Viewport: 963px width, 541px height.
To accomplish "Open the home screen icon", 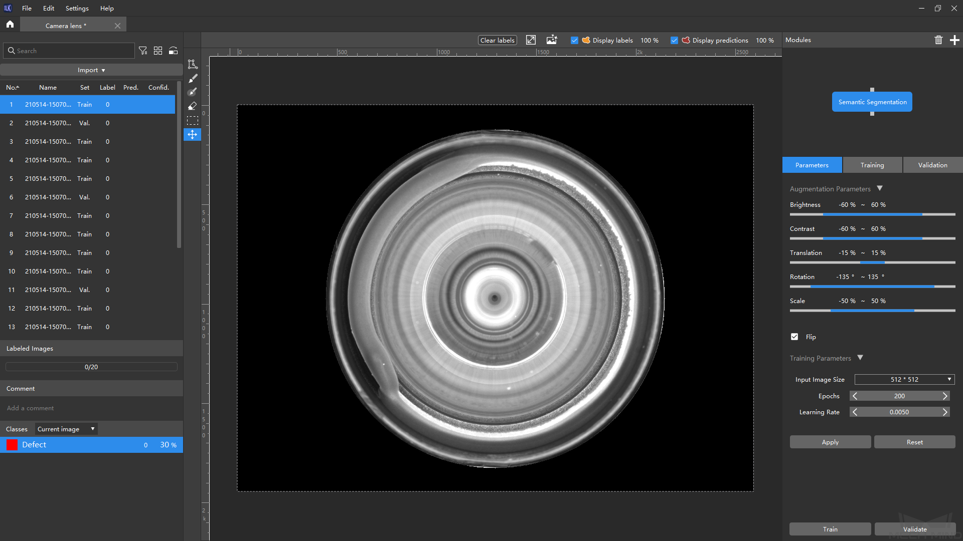I will point(10,24).
